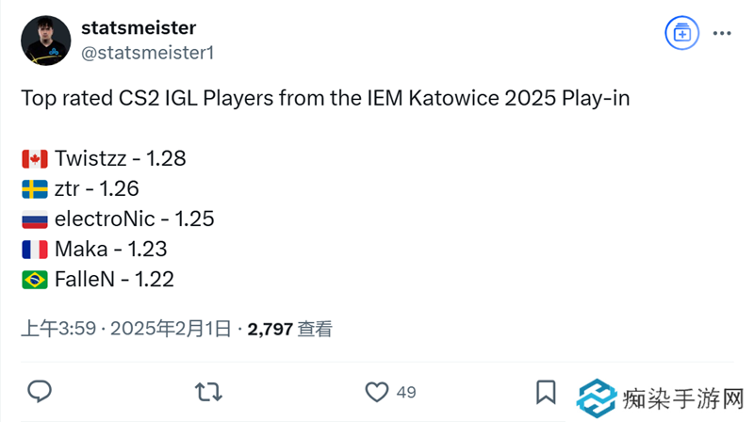Click the reply speech bubble icon

39,392
